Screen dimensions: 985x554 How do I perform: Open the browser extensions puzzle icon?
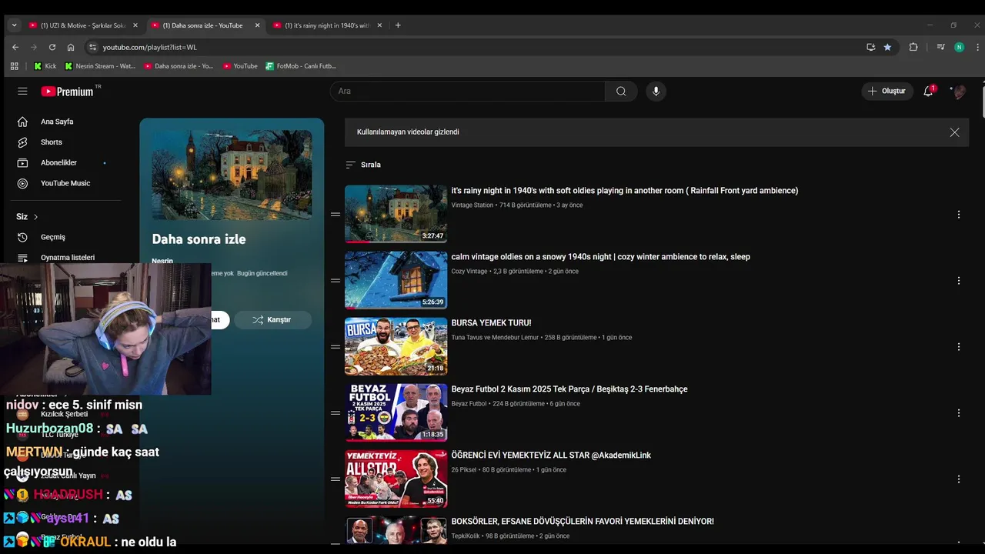[913, 47]
